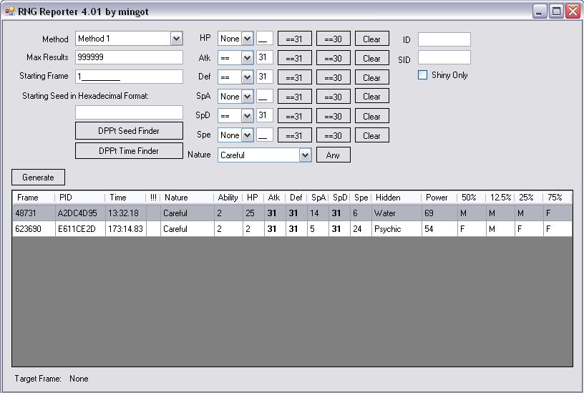Clear the HP filter
This screenshot has height=393, width=584.
[372, 39]
